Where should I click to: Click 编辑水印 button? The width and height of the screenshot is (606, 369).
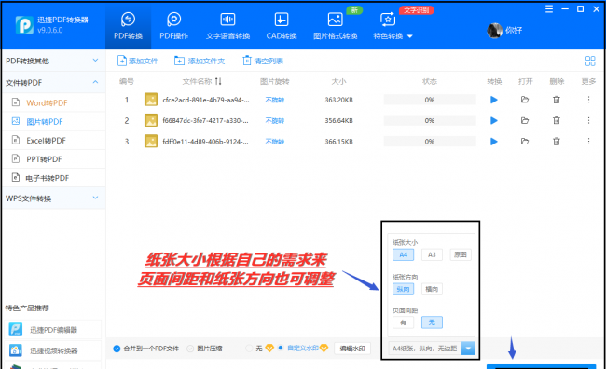pyautogui.click(x=352, y=348)
